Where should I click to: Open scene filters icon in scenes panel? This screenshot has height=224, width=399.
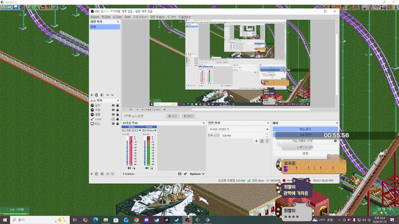(102, 95)
